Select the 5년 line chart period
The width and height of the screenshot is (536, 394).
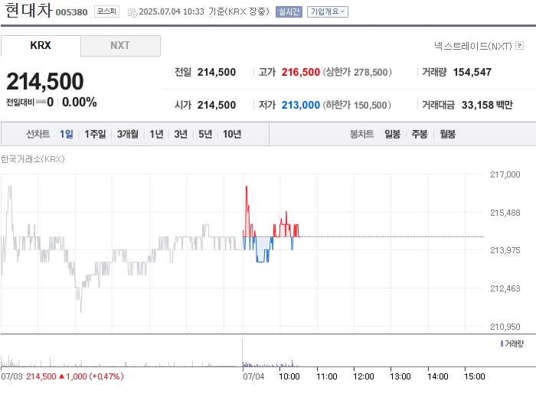coord(205,134)
